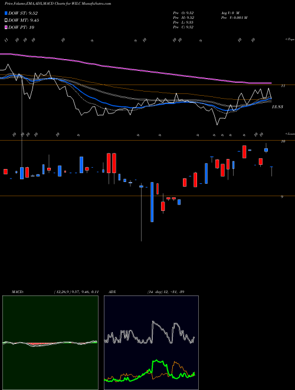The width and height of the screenshot is (295, 390).
Task: Open the dark blue ADX indicator panel
Action: pyautogui.click(x=151, y=343)
